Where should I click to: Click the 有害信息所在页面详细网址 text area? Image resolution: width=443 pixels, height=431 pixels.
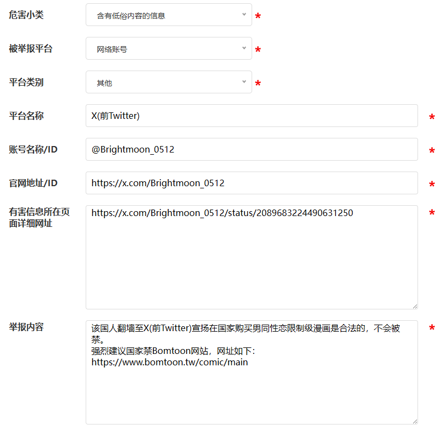click(x=252, y=257)
